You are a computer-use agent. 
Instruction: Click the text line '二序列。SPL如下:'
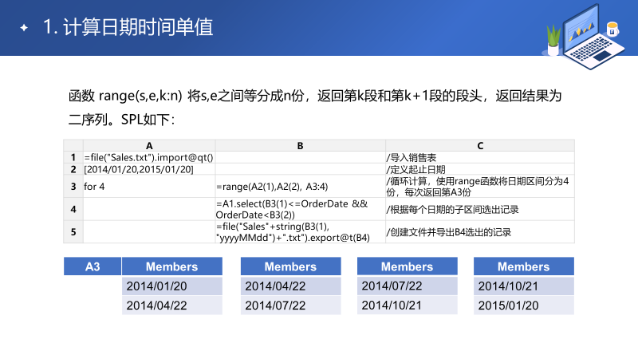pos(122,120)
